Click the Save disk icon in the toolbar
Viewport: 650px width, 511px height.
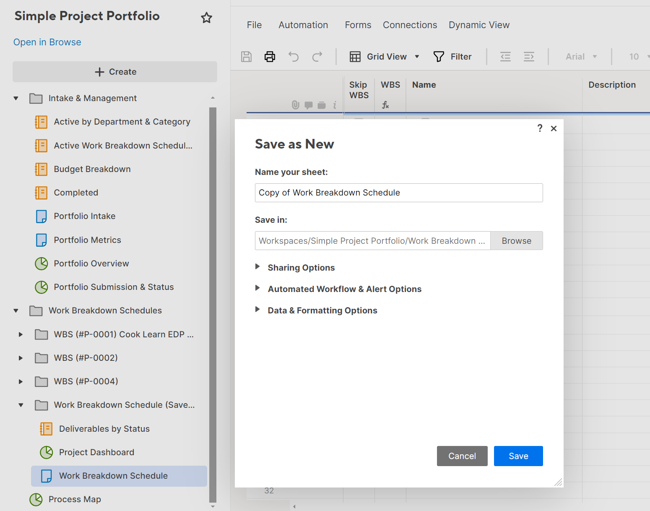coord(247,57)
